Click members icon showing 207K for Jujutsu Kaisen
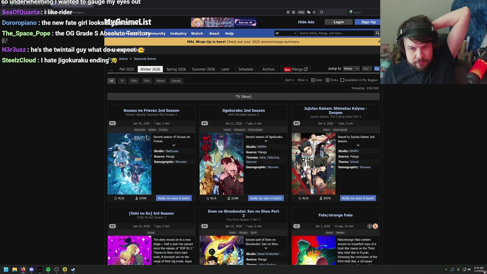The width and height of the screenshot is (487, 274). (x=321, y=198)
